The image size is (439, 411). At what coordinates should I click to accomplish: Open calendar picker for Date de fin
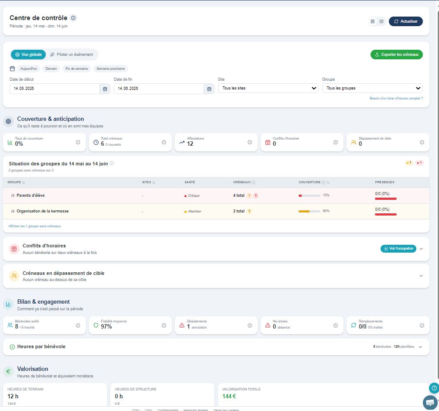209,89
